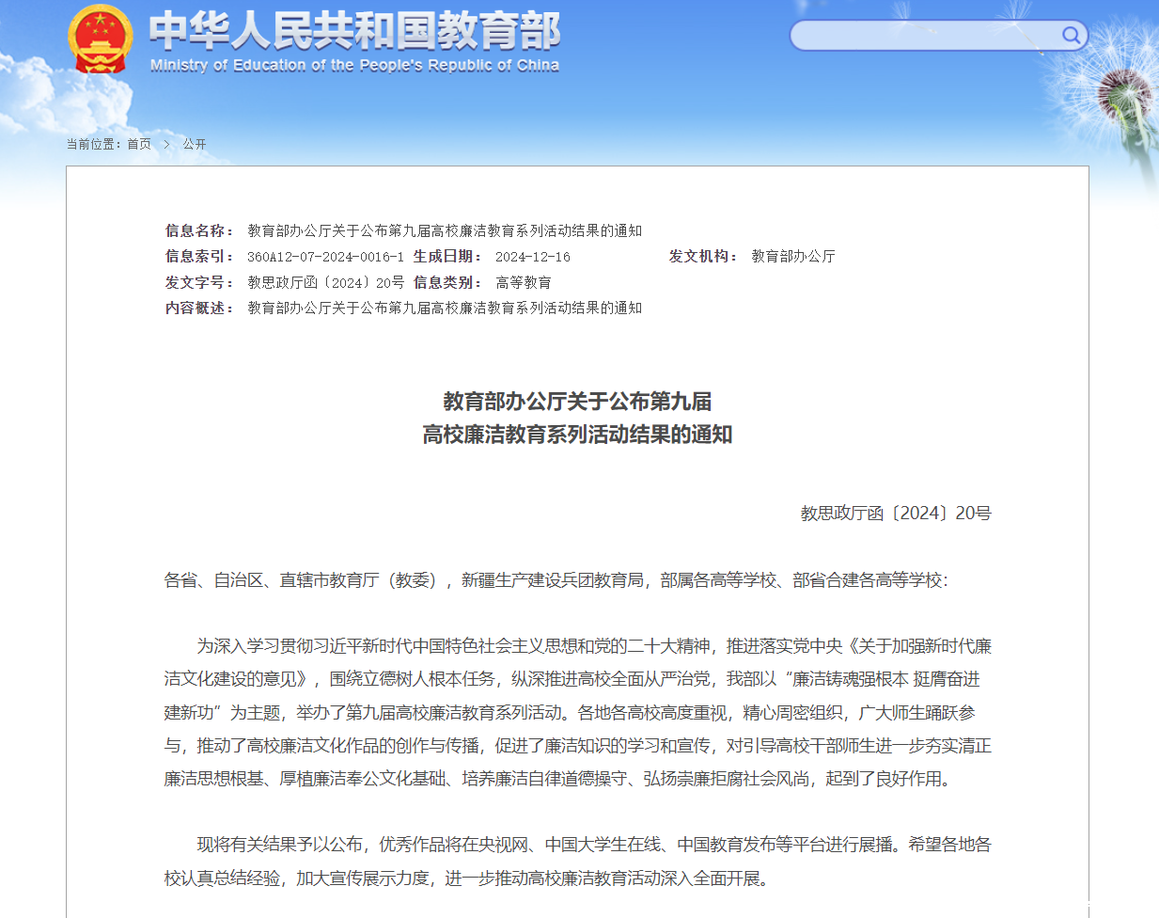Click the right-aligned 教思政厅函〔2024〕20号 number
Viewport: 1159px width, 918px height.
tap(895, 513)
